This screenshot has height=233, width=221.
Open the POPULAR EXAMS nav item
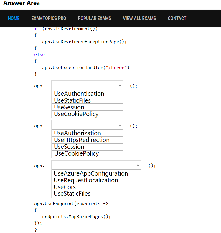[x=94, y=19]
